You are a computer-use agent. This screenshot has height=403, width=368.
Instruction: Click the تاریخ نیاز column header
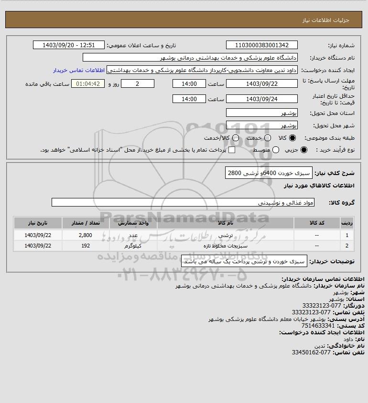pos(38,223)
